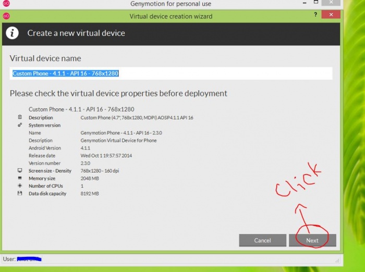Minimize the Genymotion main window

point(305,3)
